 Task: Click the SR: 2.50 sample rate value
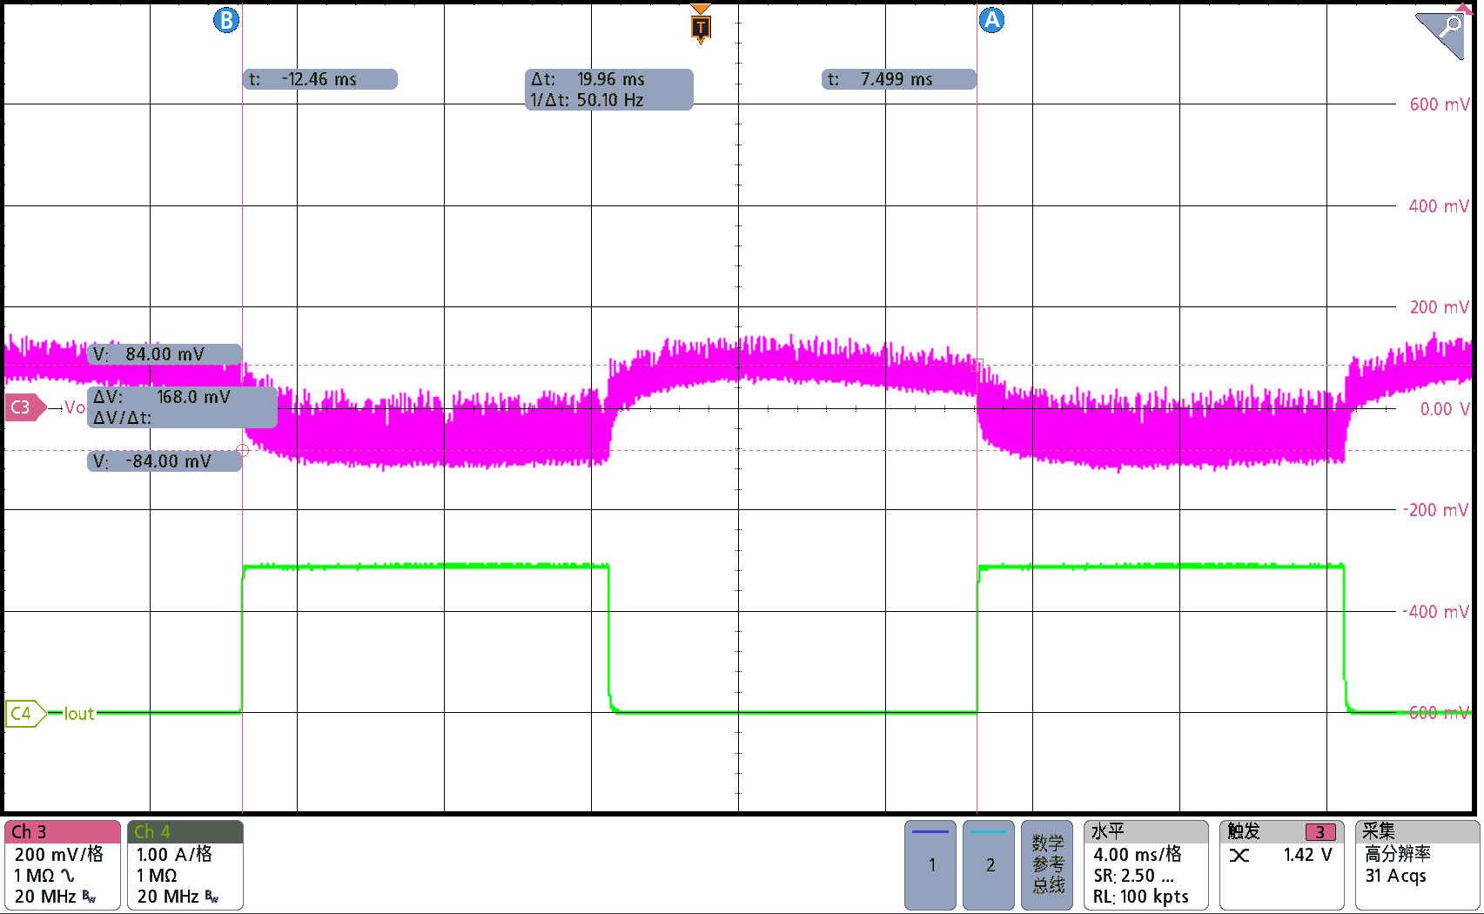tap(1133, 876)
